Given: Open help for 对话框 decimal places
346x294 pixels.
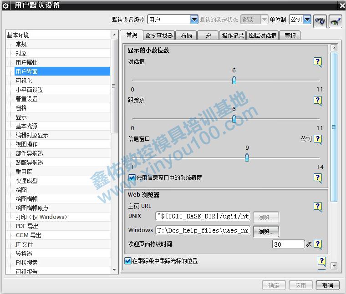Looking at the screenshot, I should 318,62.
